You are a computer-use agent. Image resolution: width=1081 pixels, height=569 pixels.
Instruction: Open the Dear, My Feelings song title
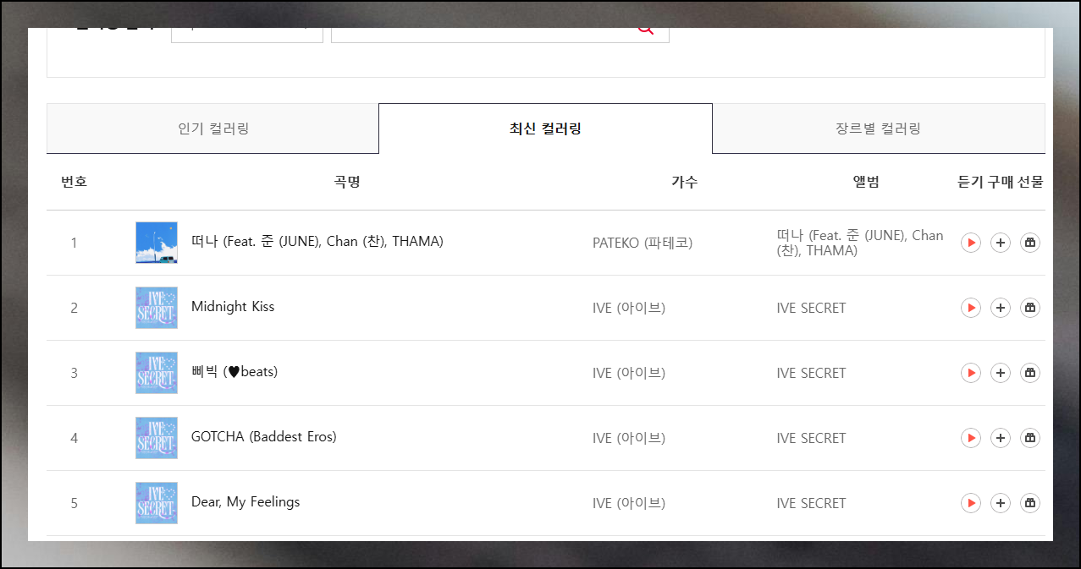(245, 502)
